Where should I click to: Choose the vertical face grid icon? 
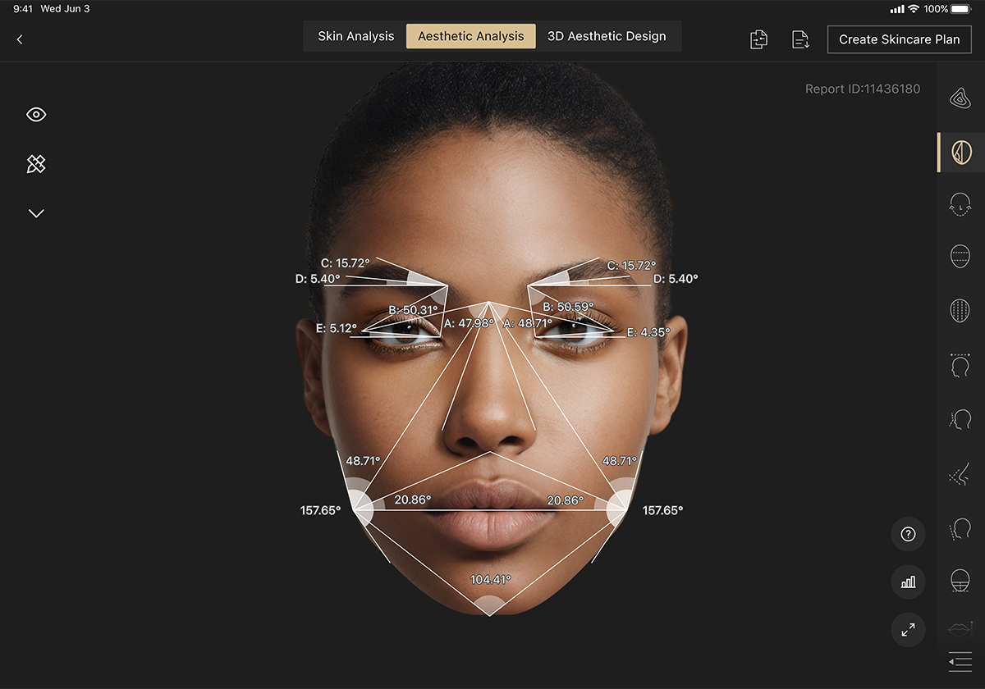pyautogui.click(x=960, y=310)
